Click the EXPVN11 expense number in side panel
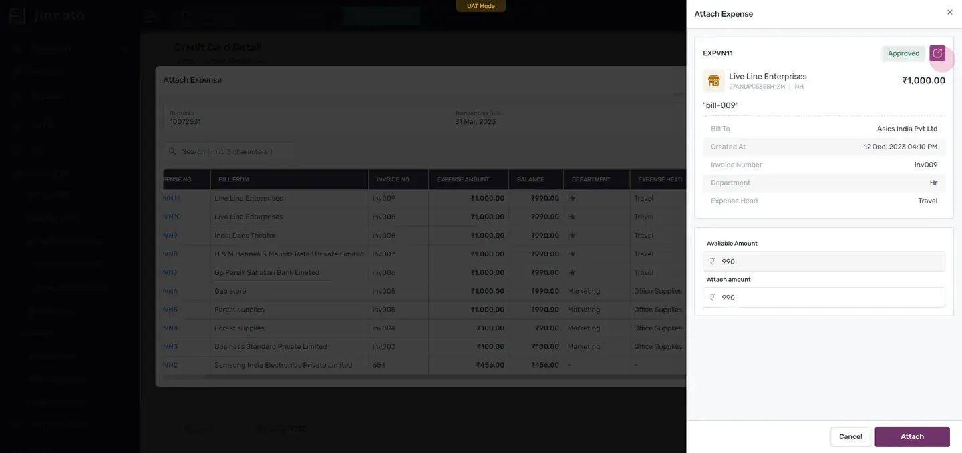962x453 pixels. coord(718,53)
